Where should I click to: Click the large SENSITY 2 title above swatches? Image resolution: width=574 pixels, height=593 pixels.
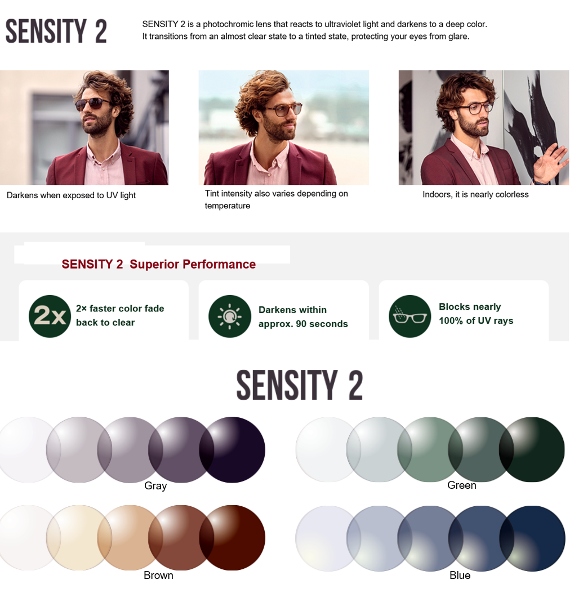click(300, 385)
